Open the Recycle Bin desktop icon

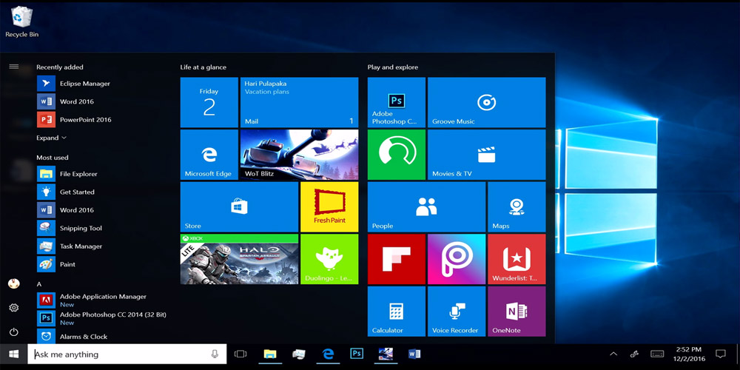point(21,21)
